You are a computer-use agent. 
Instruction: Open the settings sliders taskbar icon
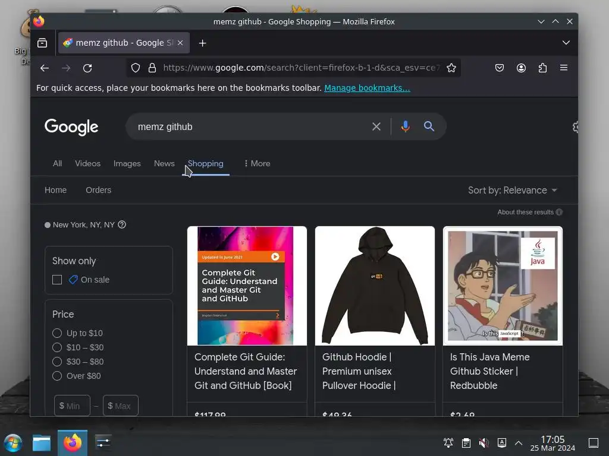pos(102,442)
